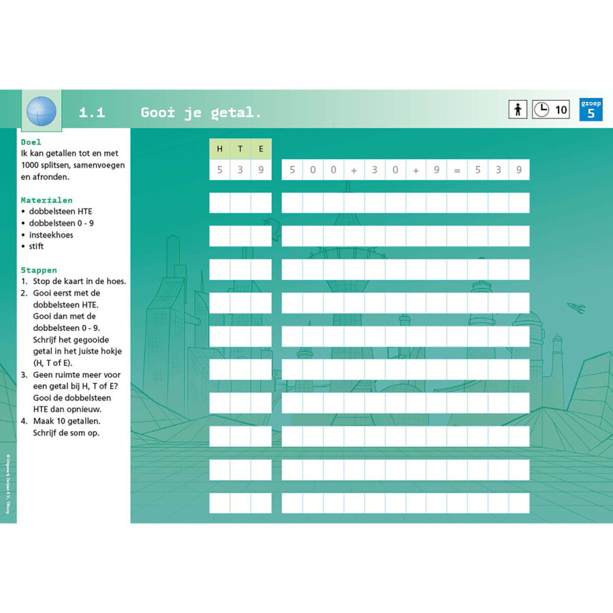Click the equals sign in the example sum
Screen dimensions: 613x613
coord(457,170)
